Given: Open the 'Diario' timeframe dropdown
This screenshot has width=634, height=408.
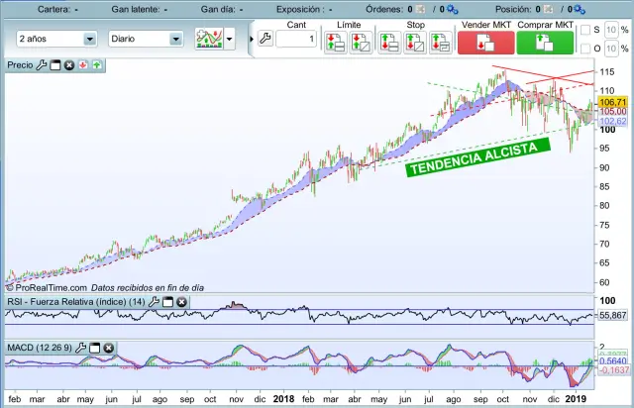Looking at the screenshot, I should [146, 40].
